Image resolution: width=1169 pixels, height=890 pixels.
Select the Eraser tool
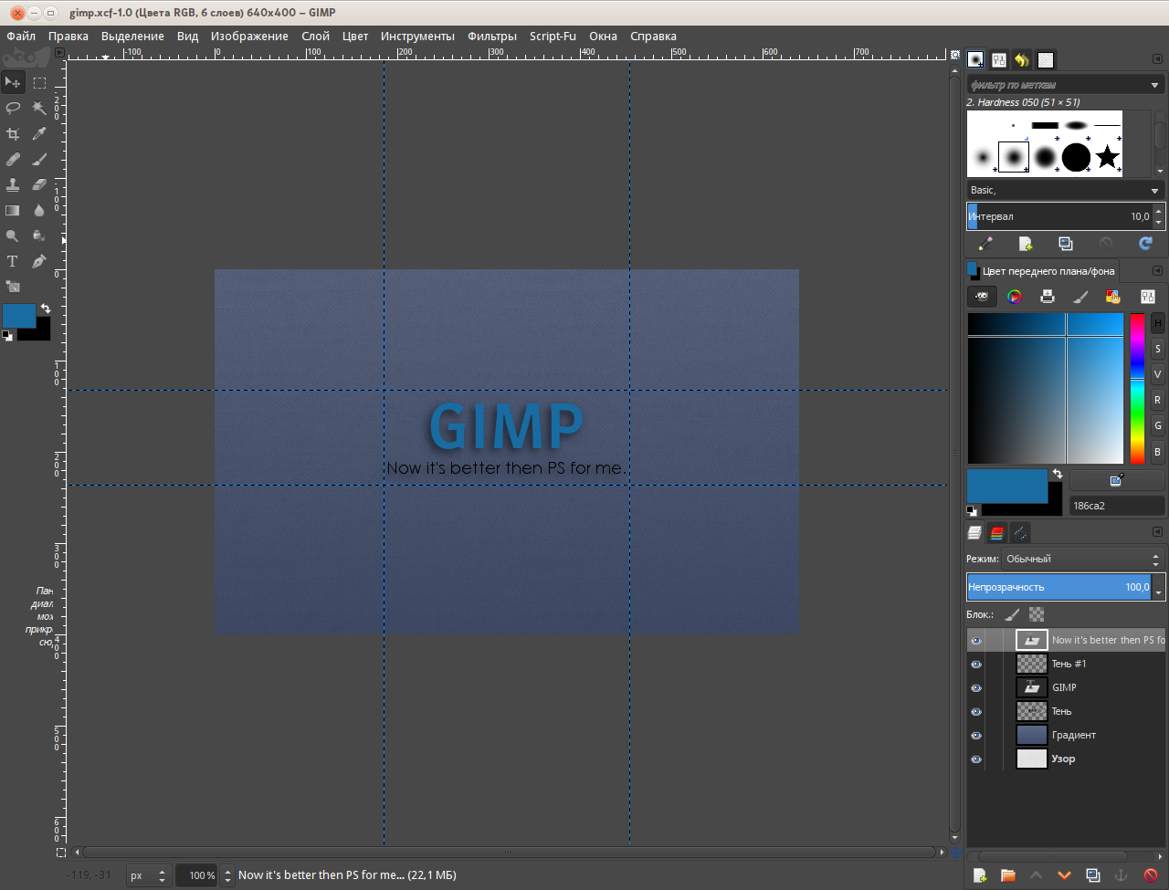pos(39,184)
